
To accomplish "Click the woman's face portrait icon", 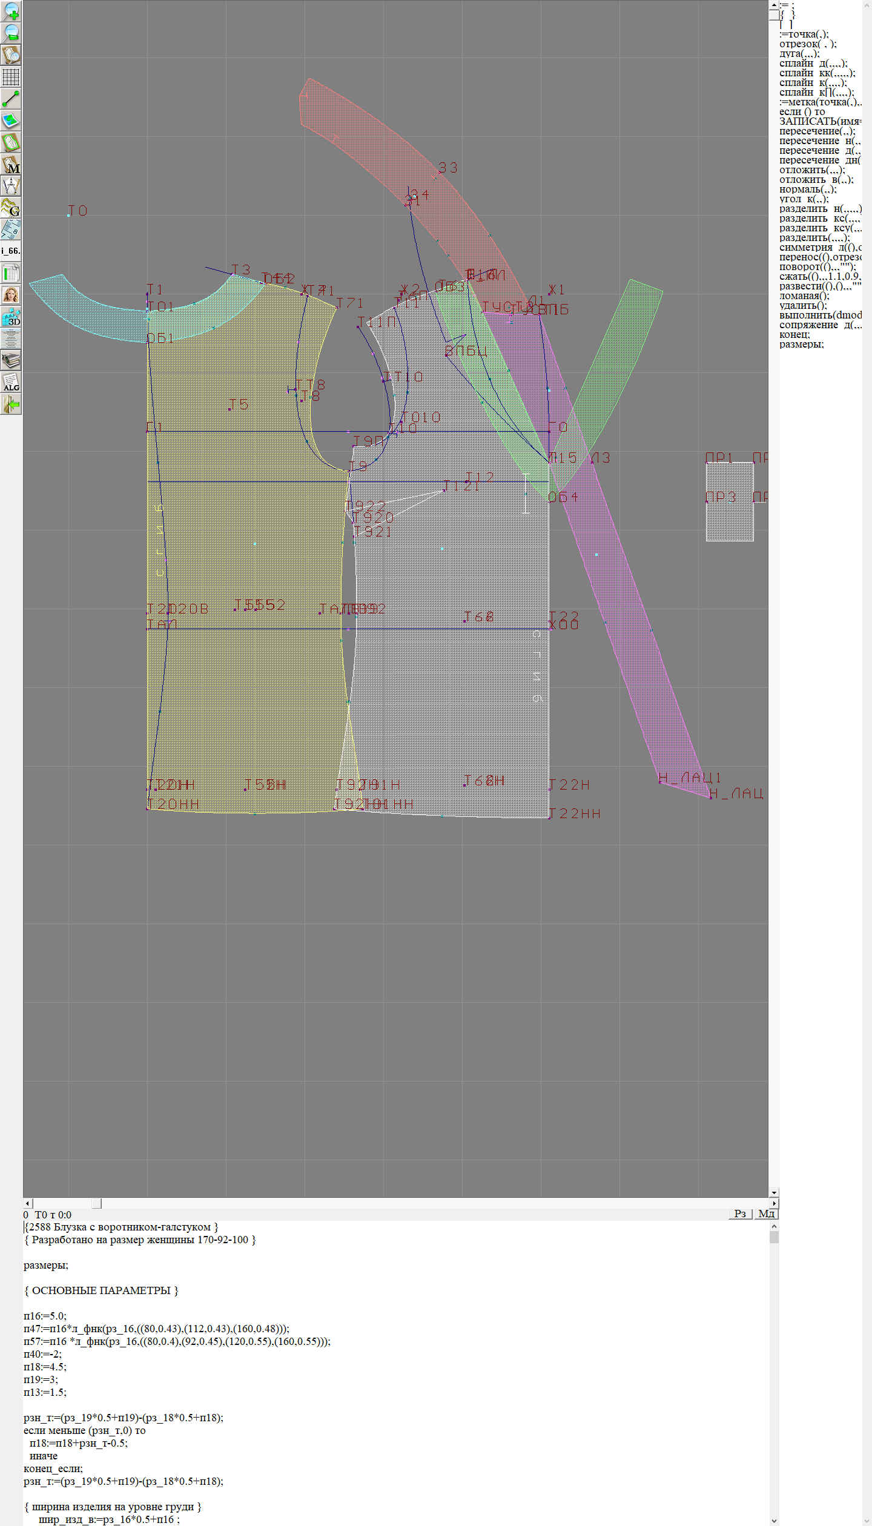I will pyautogui.click(x=11, y=295).
